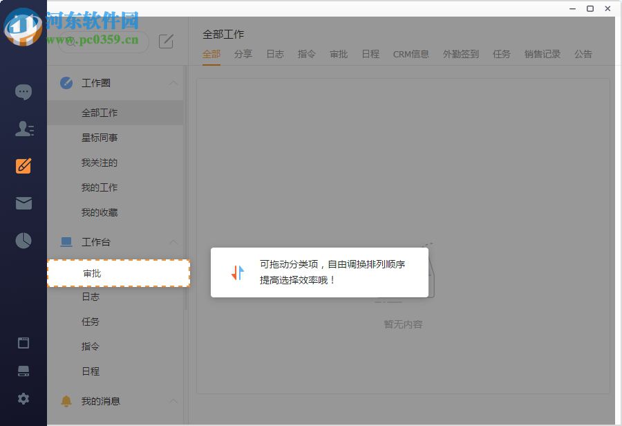Image resolution: width=622 pixels, height=426 pixels.
Task: Open the settings gear icon
Action: tap(23, 399)
